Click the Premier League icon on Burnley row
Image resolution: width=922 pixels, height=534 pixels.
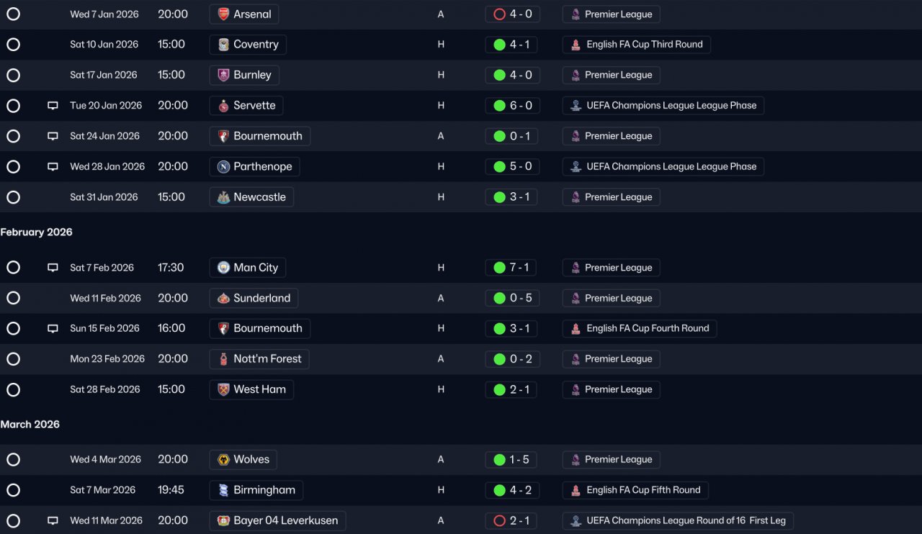click(576, 76)
